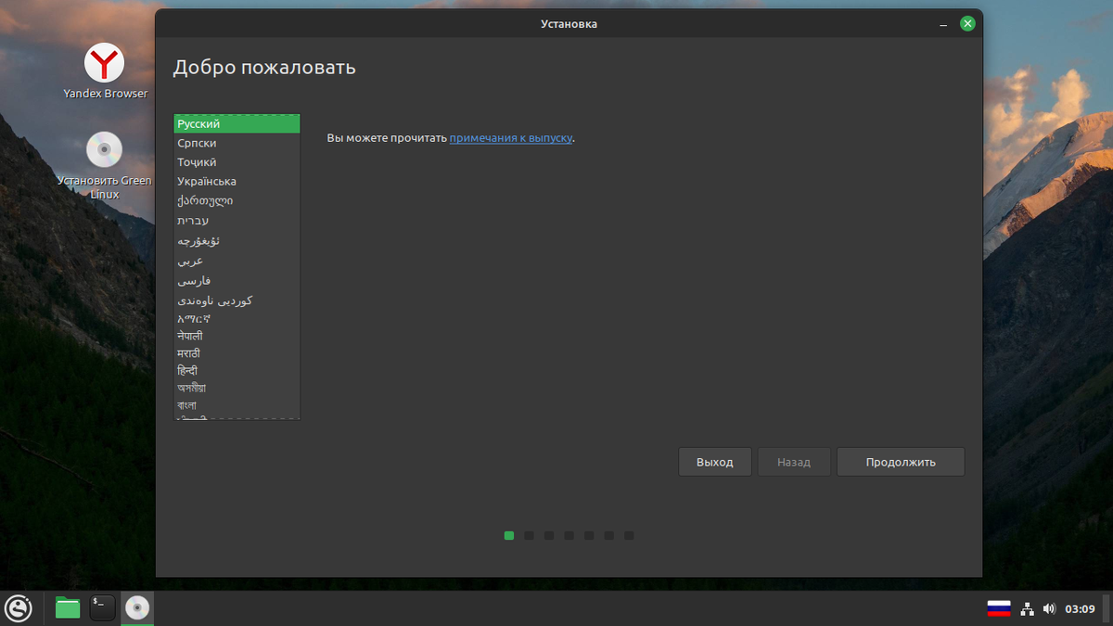1113x626 pixels.
Task: Select the installer disc icon in the taskbar
Action: tap(137, 608)
